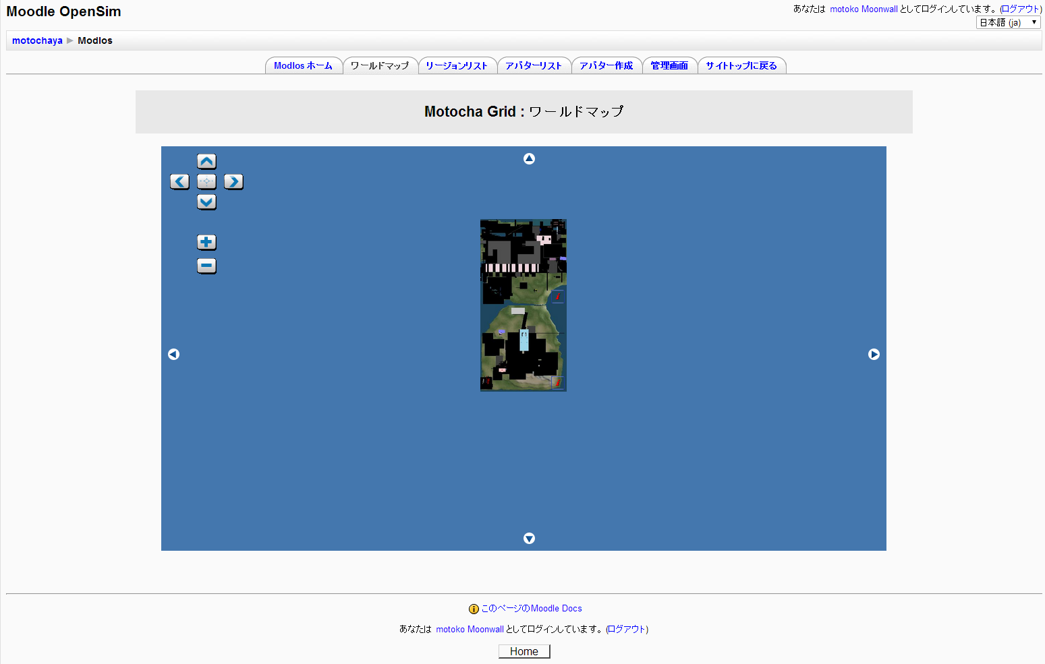Click the round up arrow at map top edge

529,158
